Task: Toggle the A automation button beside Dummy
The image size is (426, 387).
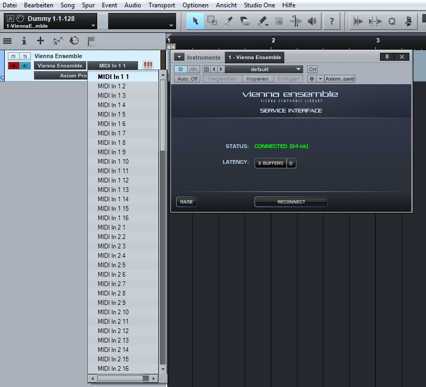Action: (10, 18)
